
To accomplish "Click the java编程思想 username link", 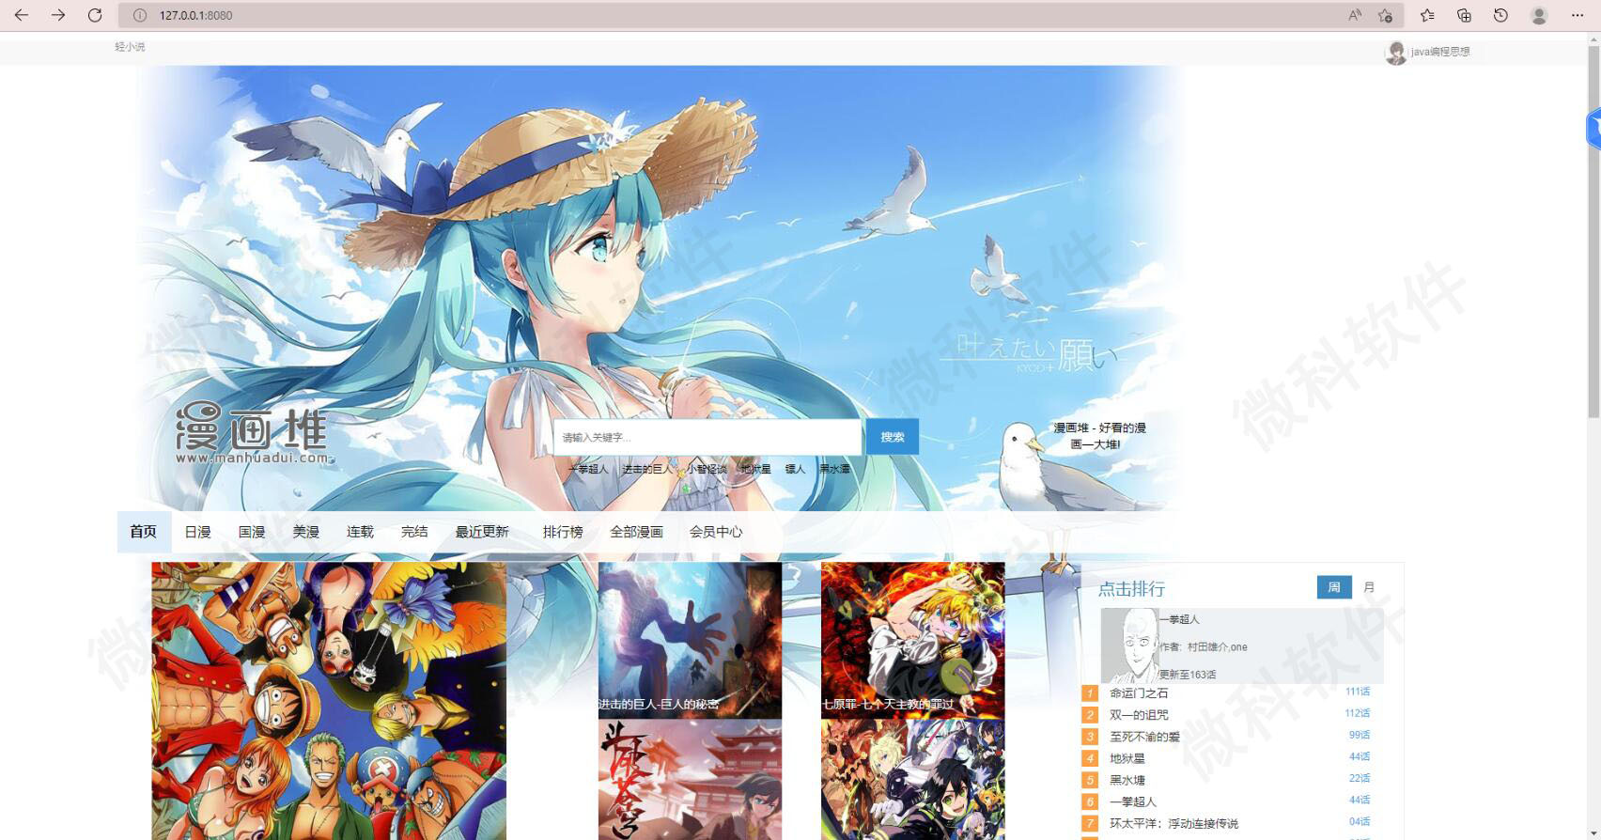I will (1440, 53).
